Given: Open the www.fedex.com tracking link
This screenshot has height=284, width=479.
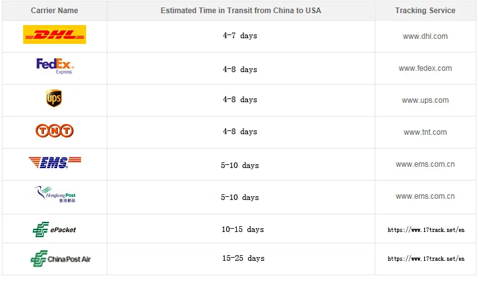Looking at the screenshot, I should 425,68.
